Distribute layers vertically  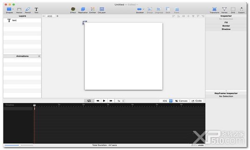193,16
